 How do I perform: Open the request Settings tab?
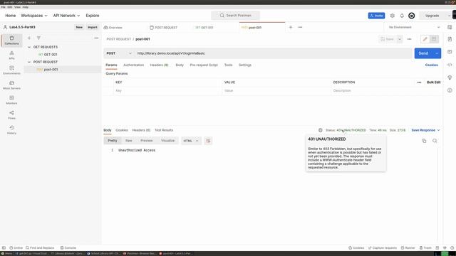245,65
